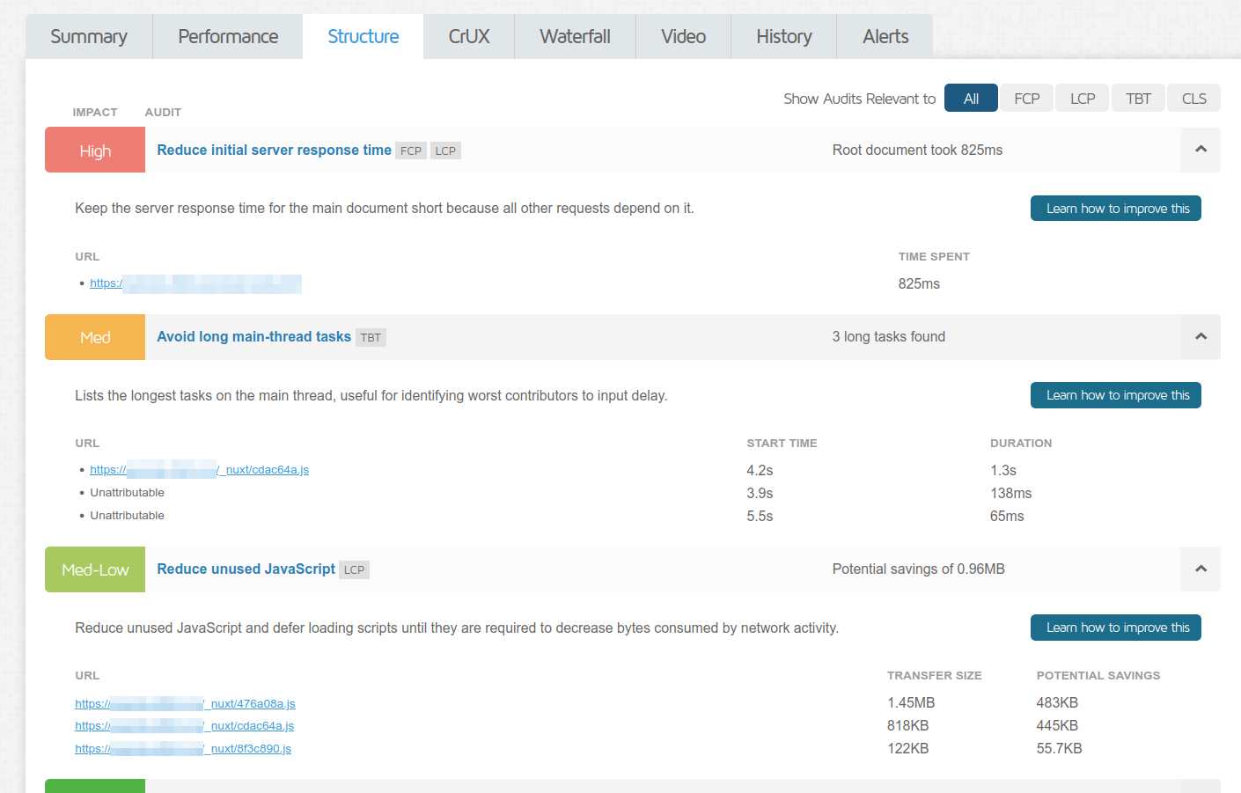Filter audits by CLS
This screenshot has width=1241, height=793.
click(x=1194, y=99)
